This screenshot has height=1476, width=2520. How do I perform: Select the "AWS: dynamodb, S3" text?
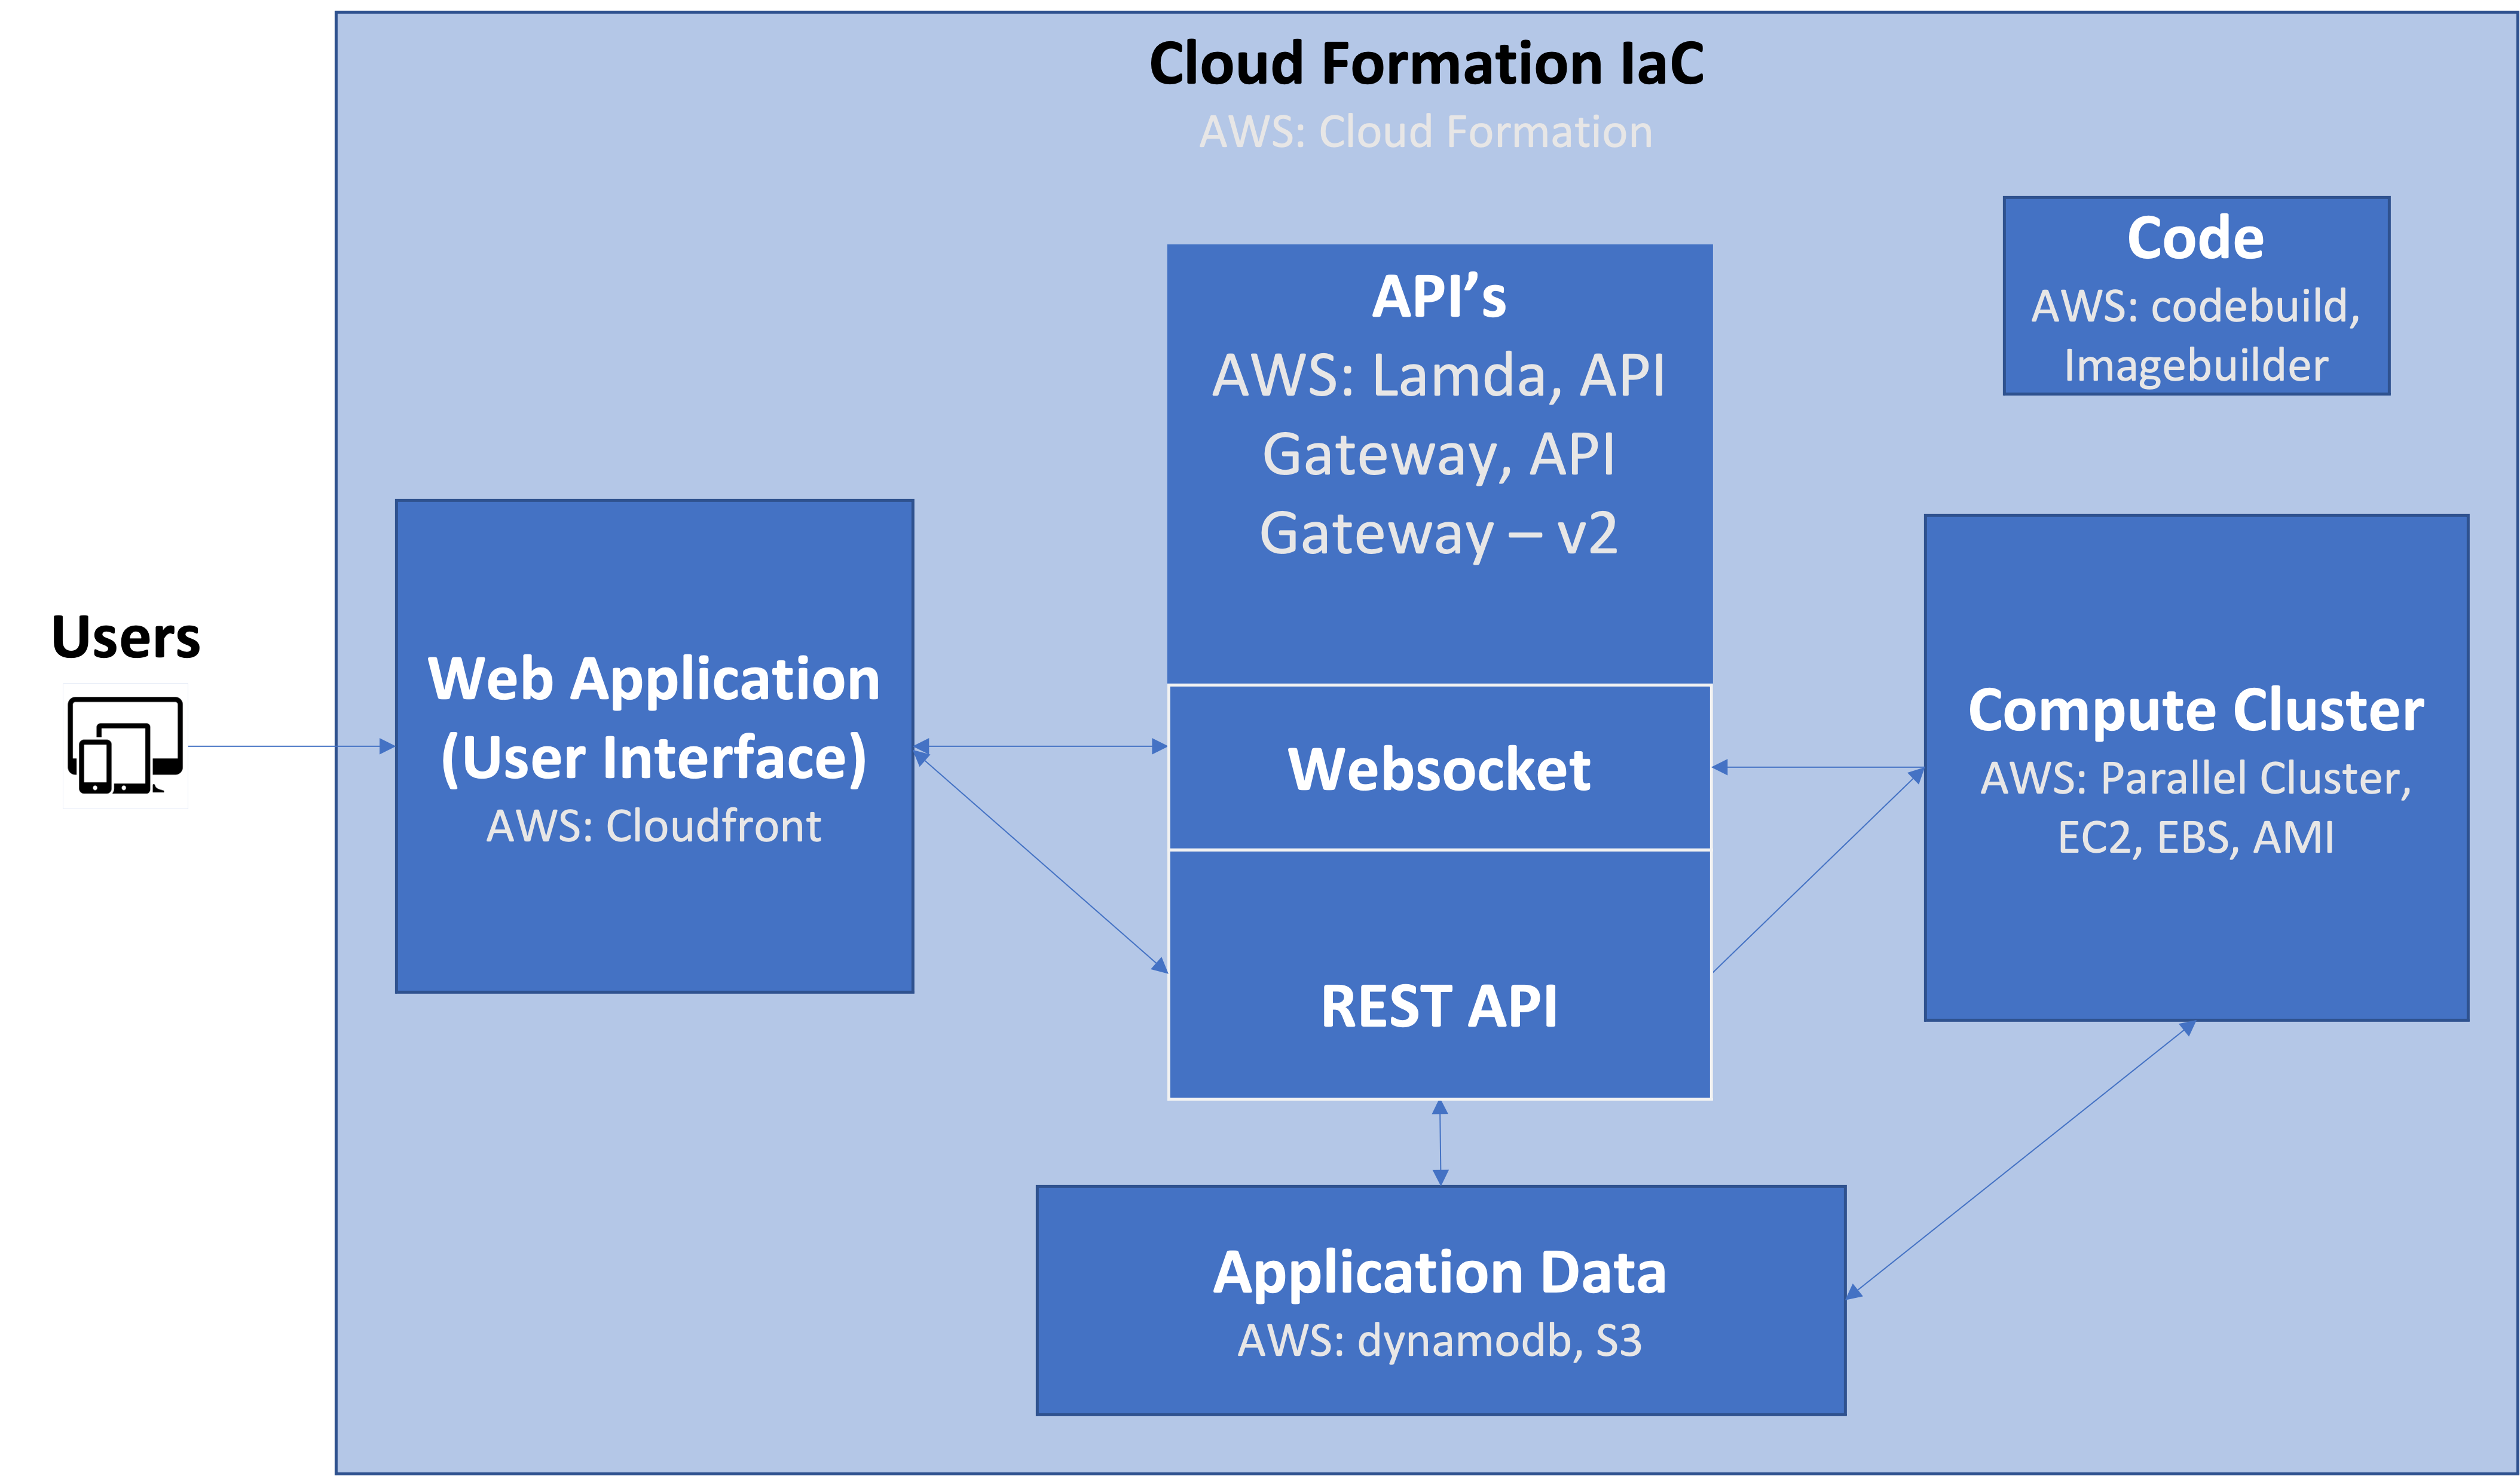point(1440,1341)
